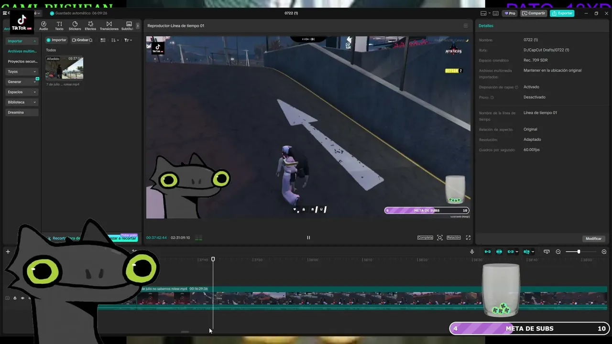Viewport: 612px width, 344px height.
Task: Expand the Biblioteca sidebar section
Action: pos(22,102)
